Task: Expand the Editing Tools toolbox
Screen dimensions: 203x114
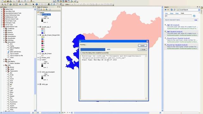Action: pyautogui.click(x=2, y=9)
